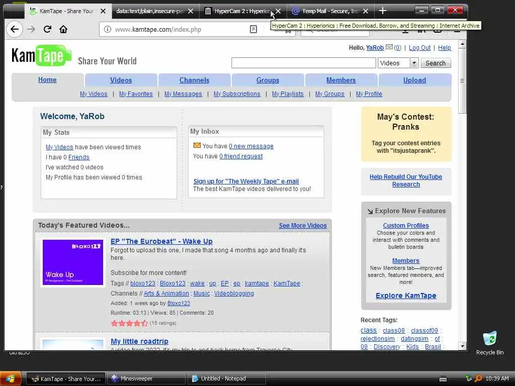Click the search magnifier tray icon
The image size is (515, 386).
point(479,378)
